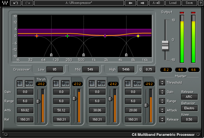Image resolution: width=204 pixels, height=138 pixels.
Task: Bypass the high band
Action: pyautogui.click(x=137, y=84)
